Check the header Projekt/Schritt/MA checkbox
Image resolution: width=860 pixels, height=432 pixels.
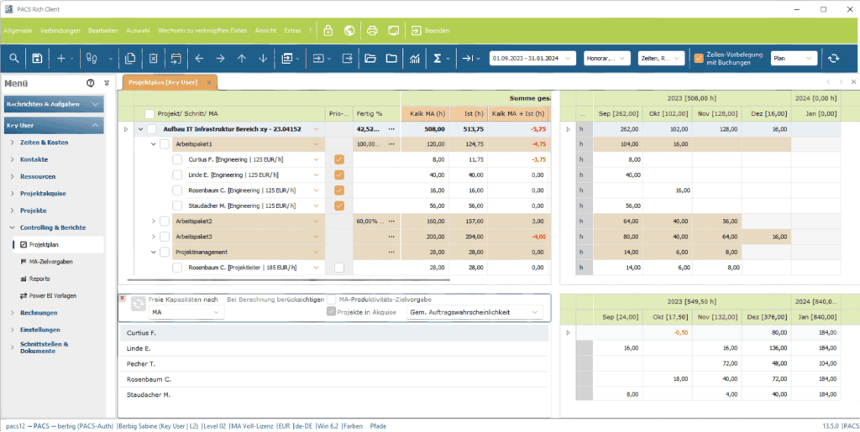(149, 114)
